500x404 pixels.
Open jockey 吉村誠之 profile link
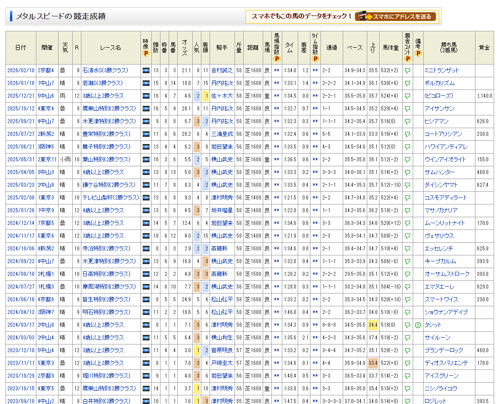222,70
